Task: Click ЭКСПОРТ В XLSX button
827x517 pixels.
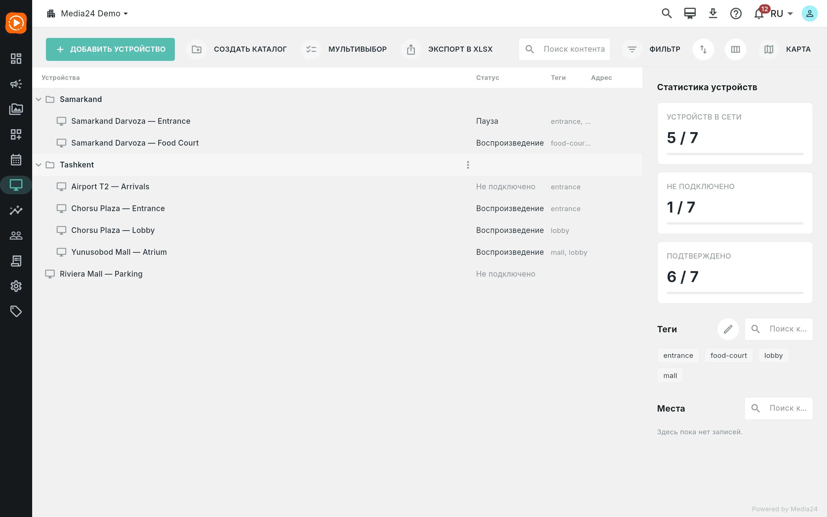Action: click(x=448, y=49)
